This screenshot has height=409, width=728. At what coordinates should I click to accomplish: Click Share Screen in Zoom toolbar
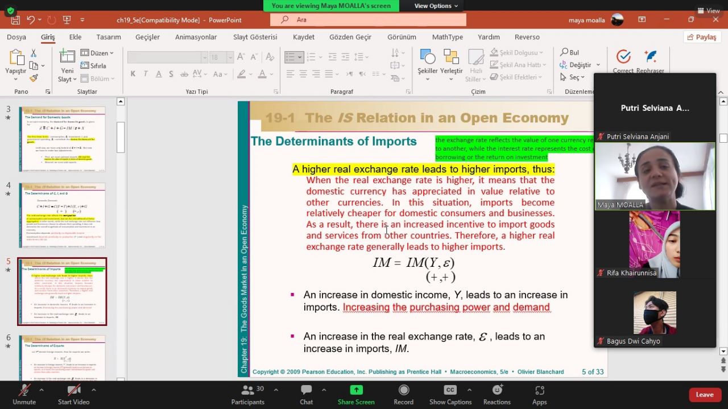[356, 394]
